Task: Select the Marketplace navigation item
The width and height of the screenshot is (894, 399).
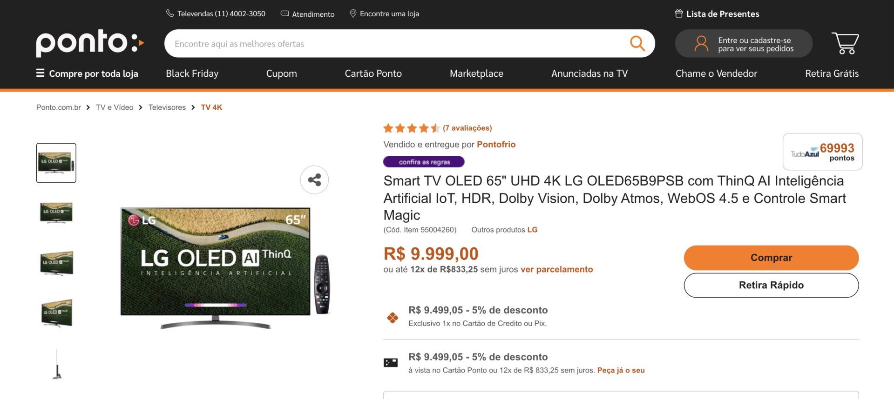Action: pos(476,73)
